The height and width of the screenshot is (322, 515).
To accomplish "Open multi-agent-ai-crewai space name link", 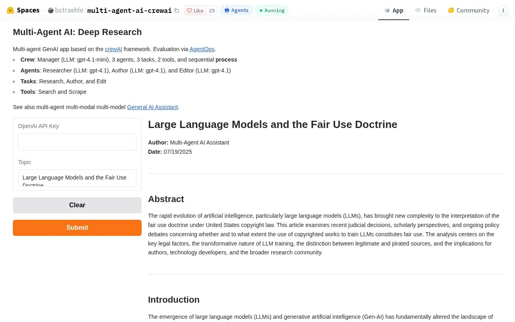I will [130, 10].
